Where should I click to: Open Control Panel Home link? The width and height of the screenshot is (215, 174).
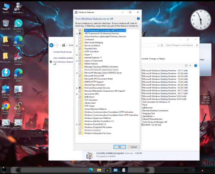tap(62, 52)
